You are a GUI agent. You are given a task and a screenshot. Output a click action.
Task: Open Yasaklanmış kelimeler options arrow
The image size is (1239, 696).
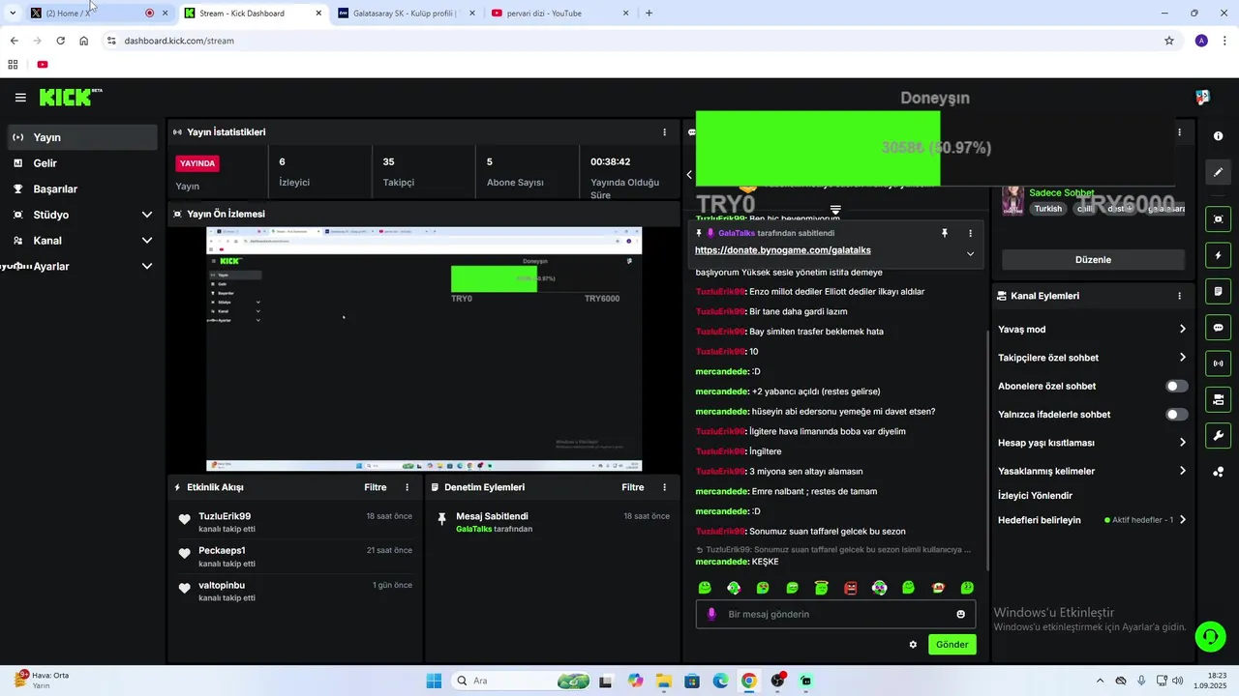pyautogui.click(x=1182, y=471)
